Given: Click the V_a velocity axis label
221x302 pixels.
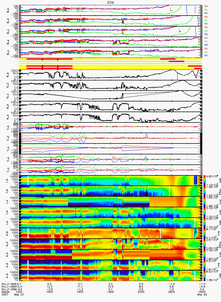Looking at the screenshot, I should tap(8, 170).
